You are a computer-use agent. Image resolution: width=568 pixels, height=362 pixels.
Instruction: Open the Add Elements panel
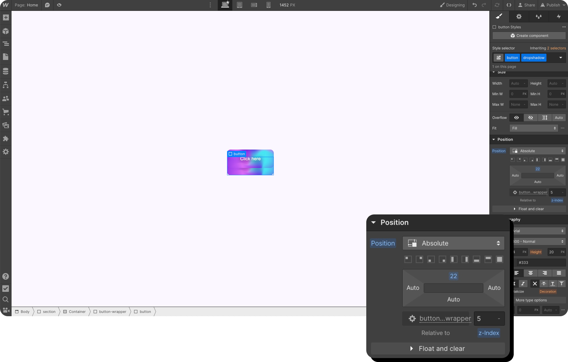tap(5, 17)
